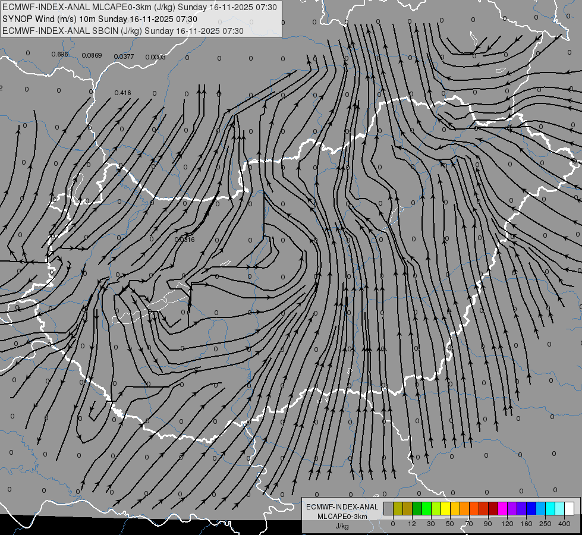
Task: Select the sky blue swatch below 250
Action: 540,508
